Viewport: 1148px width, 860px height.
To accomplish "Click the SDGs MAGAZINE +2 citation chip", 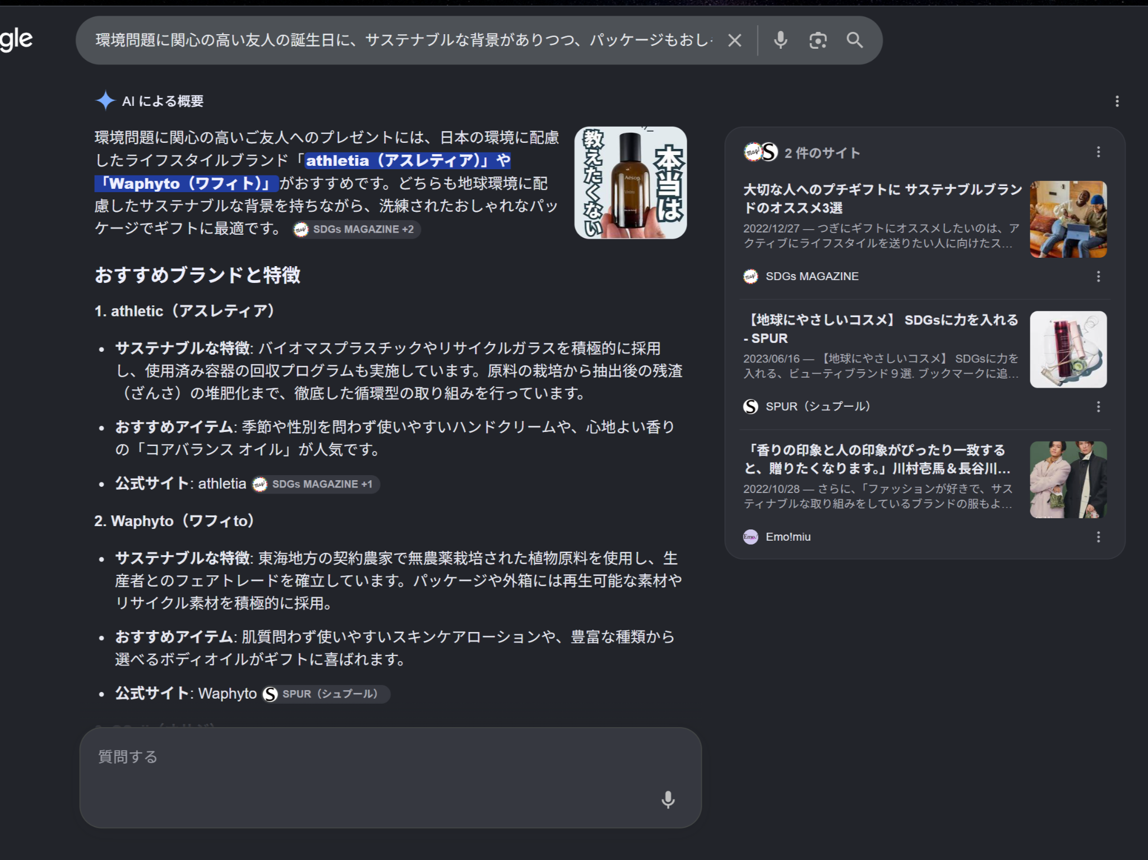I will coord(357,229).
